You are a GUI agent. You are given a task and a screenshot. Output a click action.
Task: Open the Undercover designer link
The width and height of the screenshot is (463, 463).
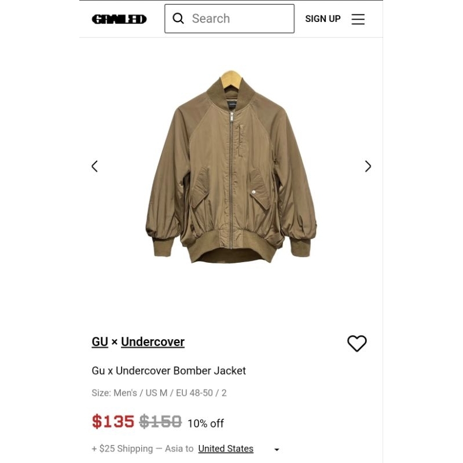(x=153, y=342)
